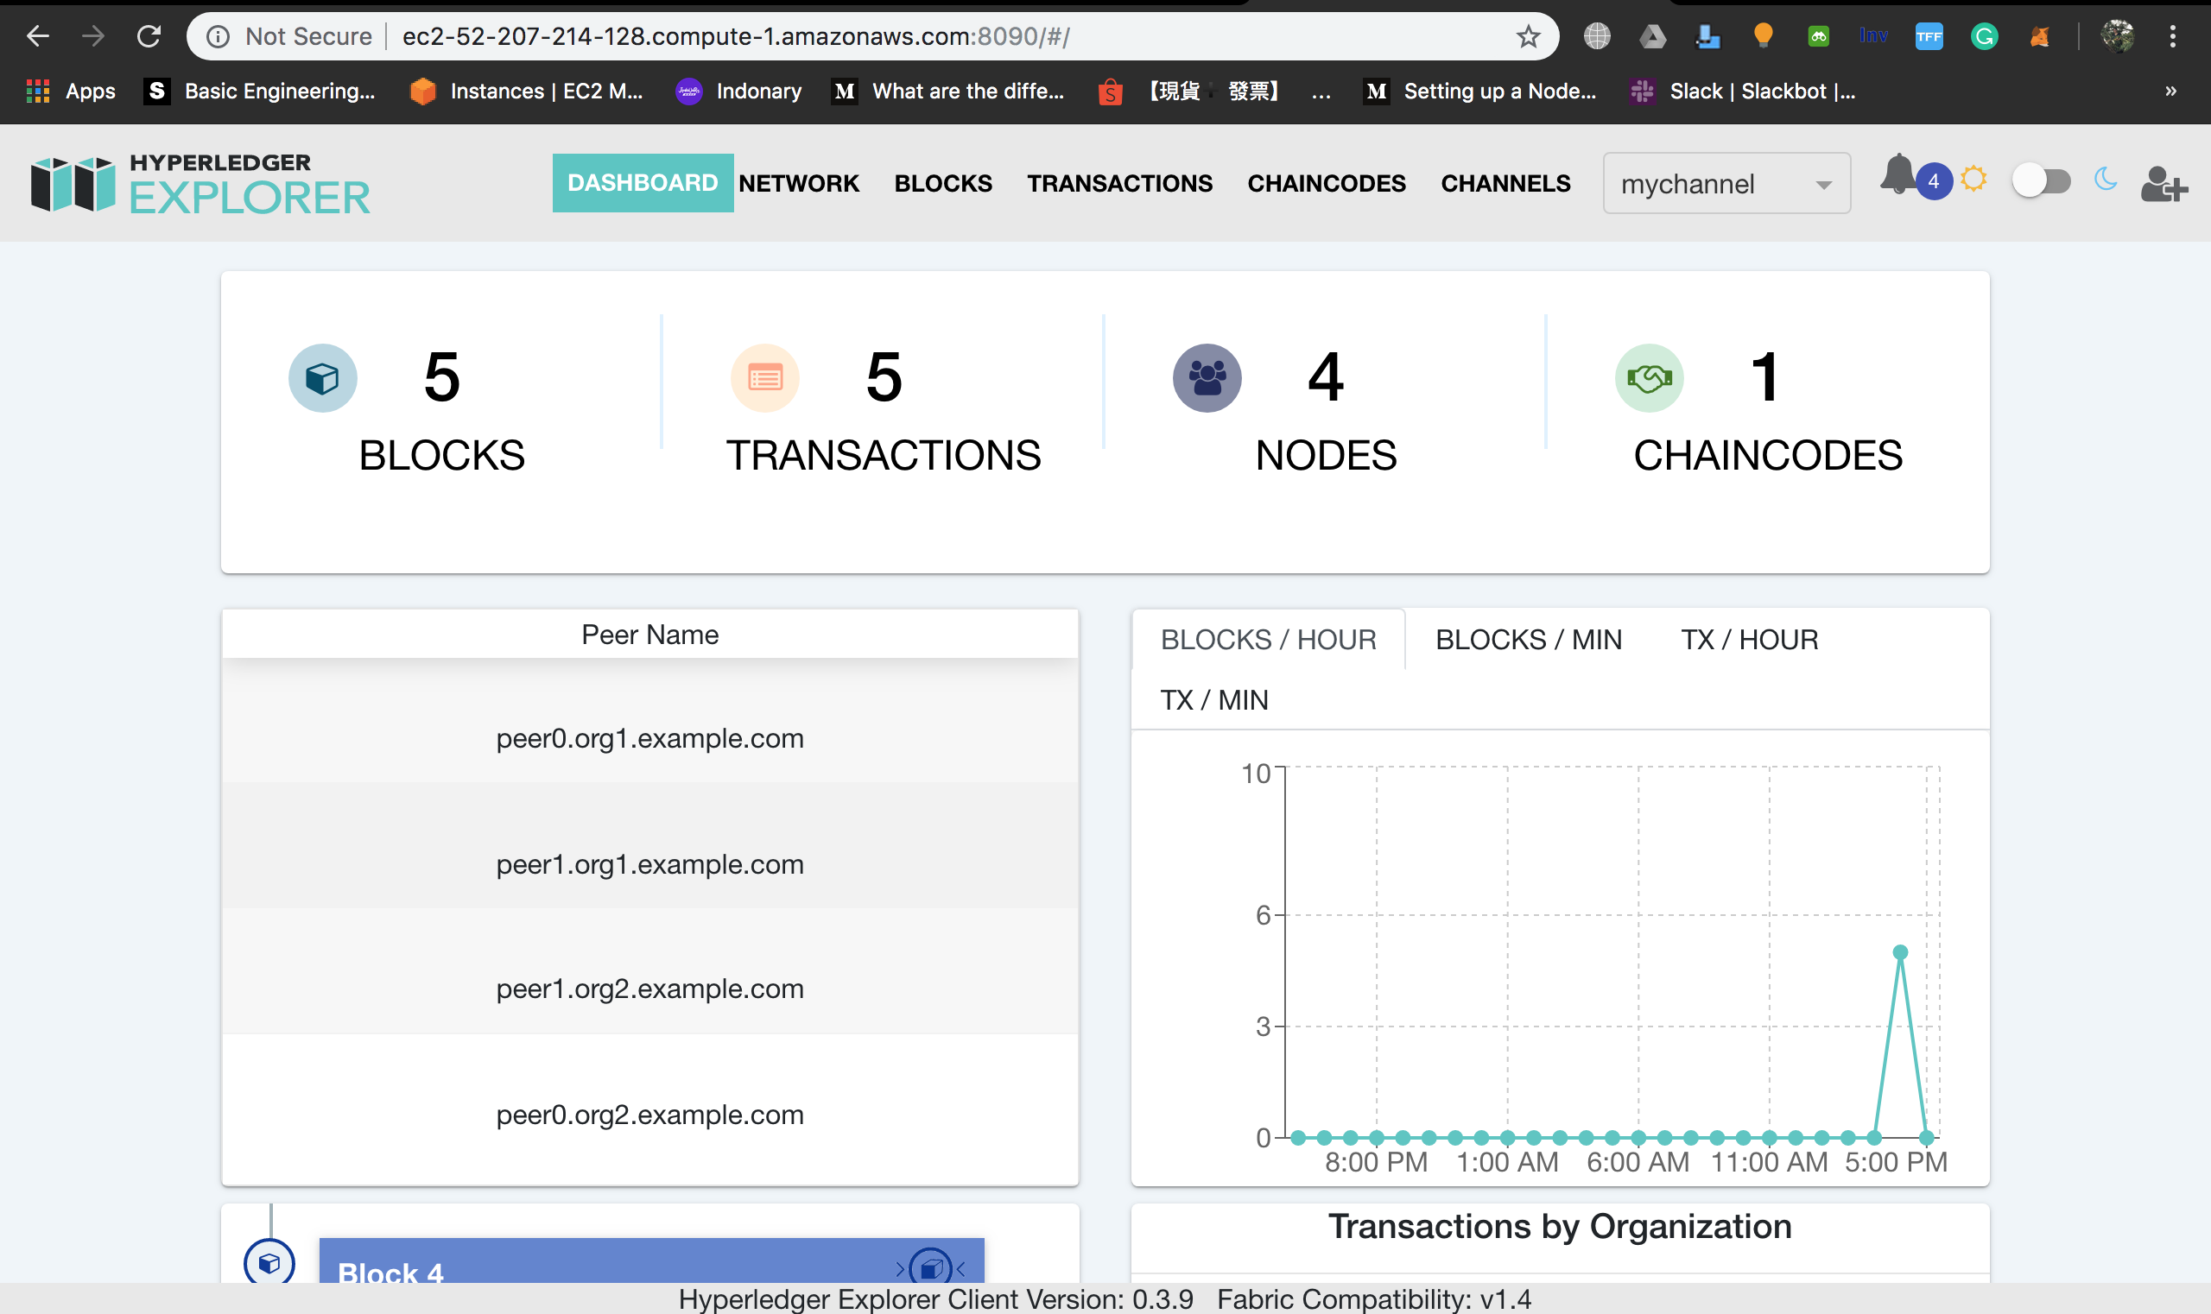2211x1314 pixels.
Task: Open the NETWORK menu item
Action: click(798, 183)
